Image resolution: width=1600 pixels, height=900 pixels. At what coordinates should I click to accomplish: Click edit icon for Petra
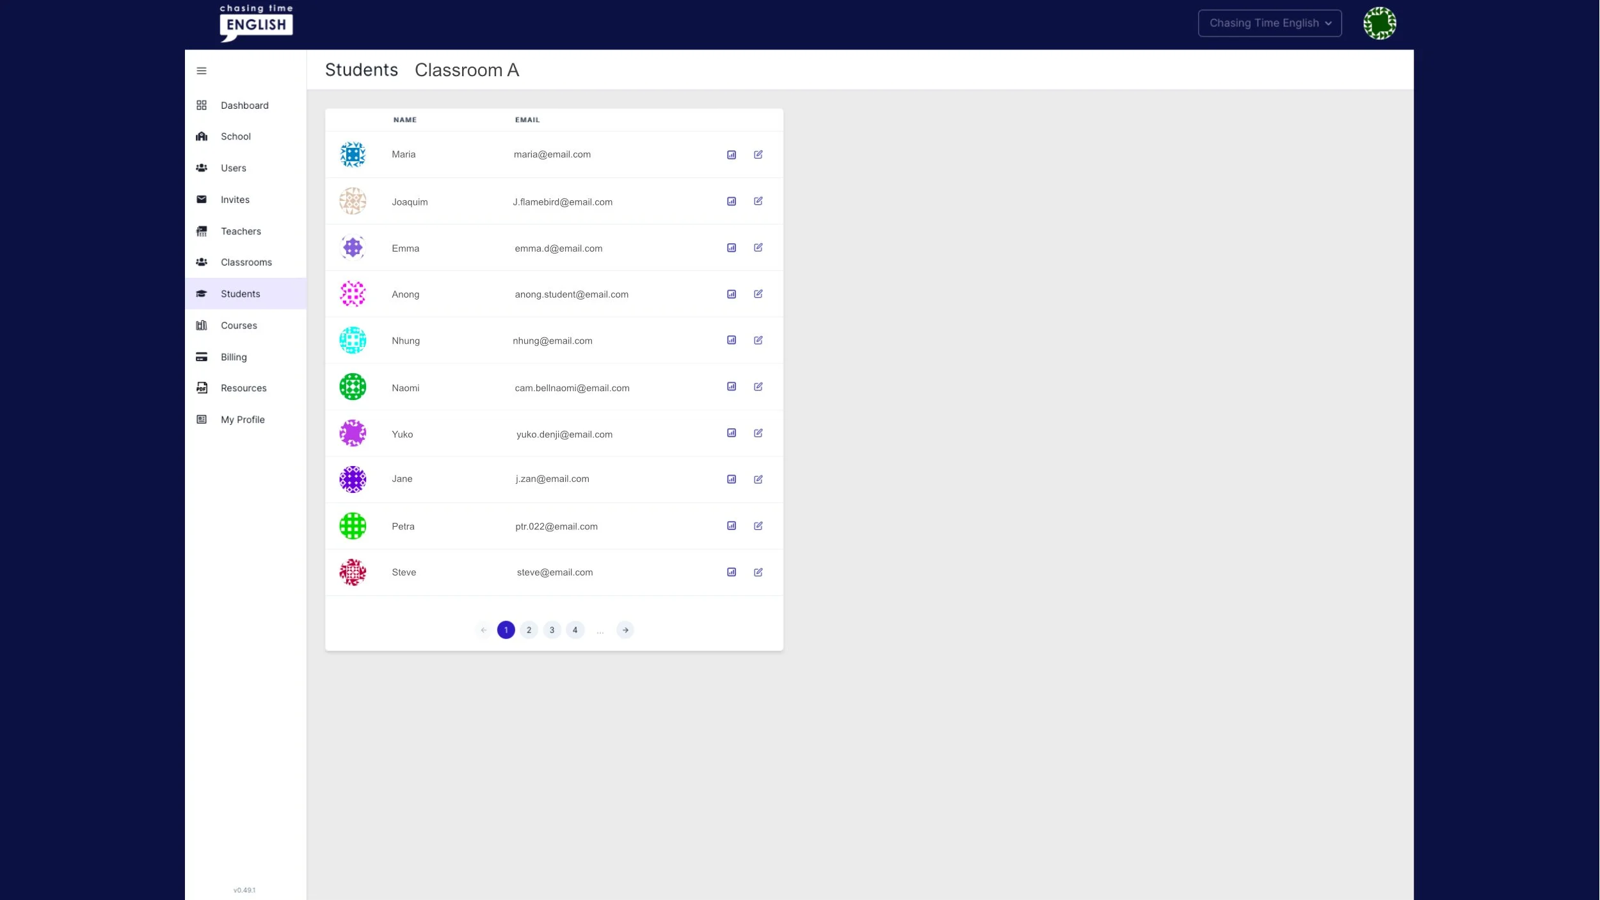coord(758,526)
